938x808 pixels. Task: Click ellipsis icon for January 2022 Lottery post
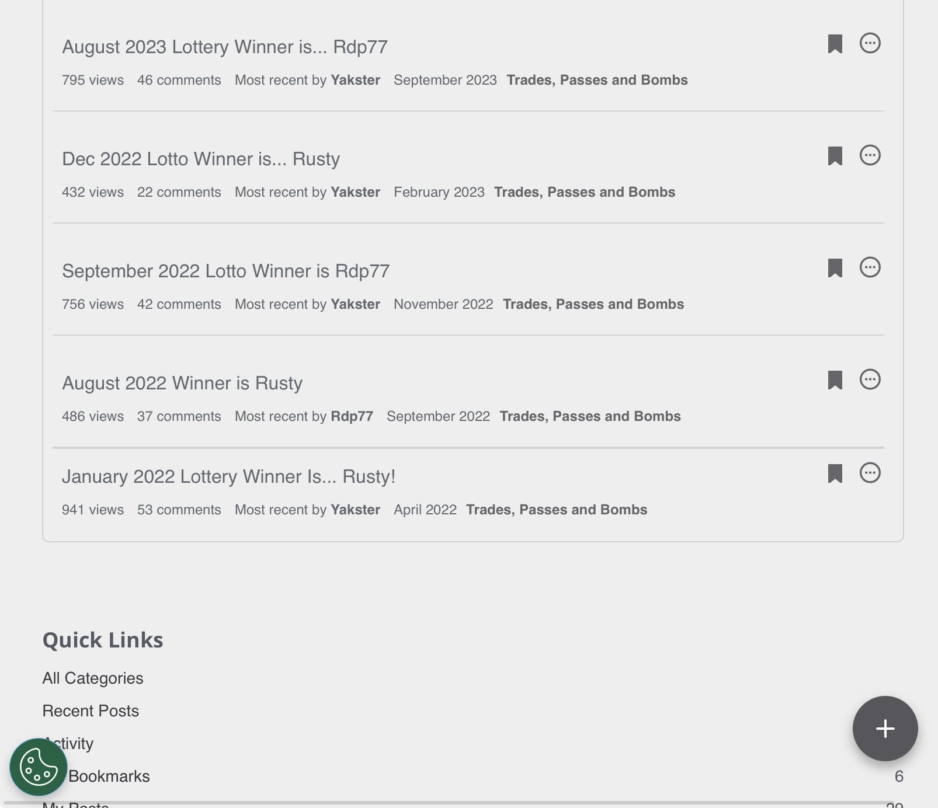(x=870, y=473)
